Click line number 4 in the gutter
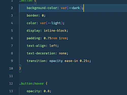 coord(12,23)
